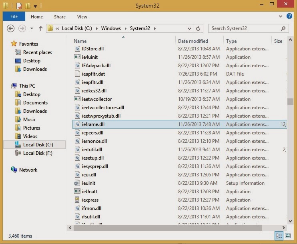Screen dimensions: 297x244
Task: Expand the ribbon with the chevron
Action: (281, 16)
